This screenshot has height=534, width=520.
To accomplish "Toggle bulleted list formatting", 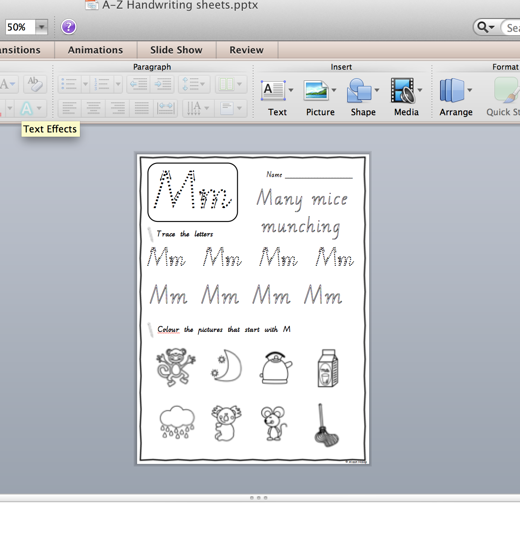I will click(x=69, y=84).
